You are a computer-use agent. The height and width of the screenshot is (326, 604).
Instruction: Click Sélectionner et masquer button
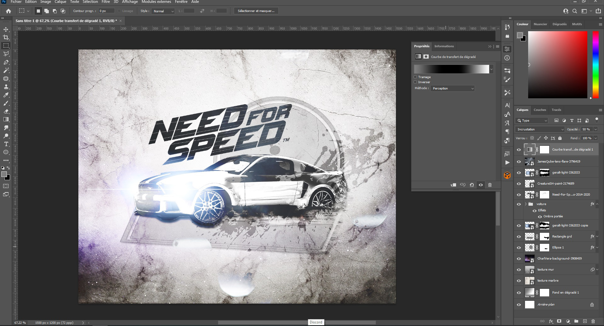click(256, 11)
